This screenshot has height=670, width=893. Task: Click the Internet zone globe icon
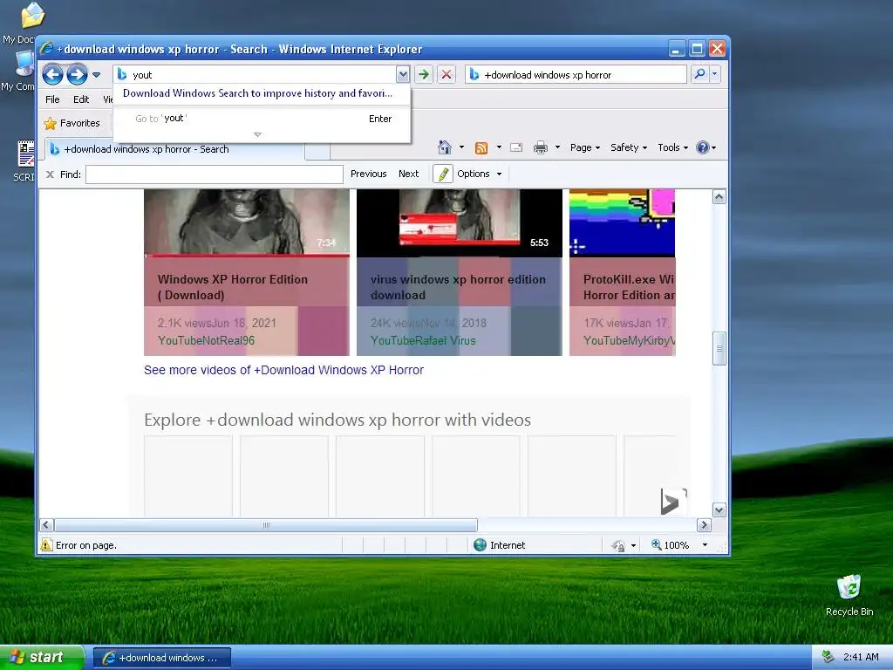(481, 545)
